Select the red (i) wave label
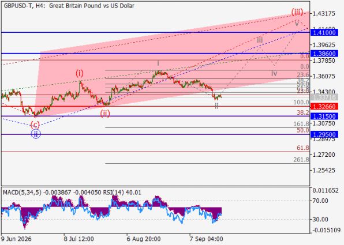Screen dimensions: 344x245 [x=80, y=73]
